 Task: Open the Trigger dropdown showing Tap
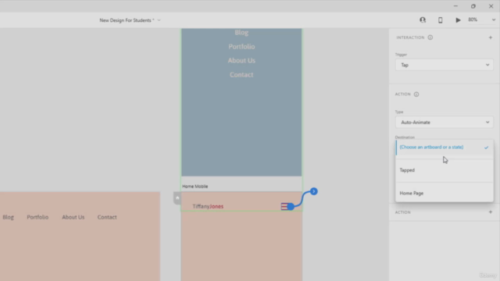point(445,65)
